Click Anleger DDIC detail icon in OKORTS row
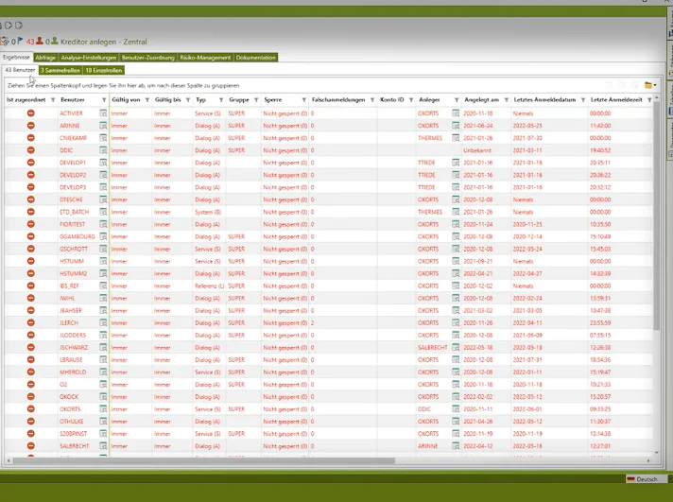 point(456,408)
